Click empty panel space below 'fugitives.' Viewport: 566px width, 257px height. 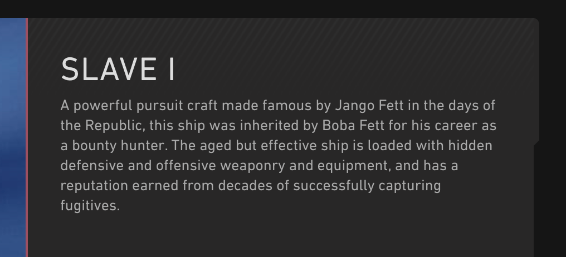click(280, 236)
